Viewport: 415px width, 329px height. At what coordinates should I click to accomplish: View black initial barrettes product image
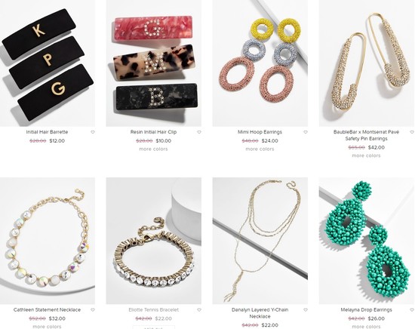48,63
